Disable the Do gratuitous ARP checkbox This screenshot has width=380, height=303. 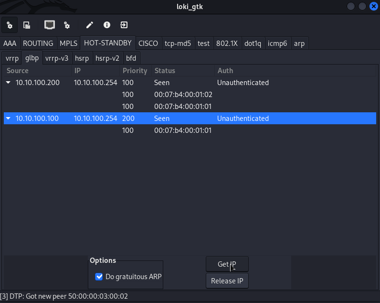[x=99, y=276]
